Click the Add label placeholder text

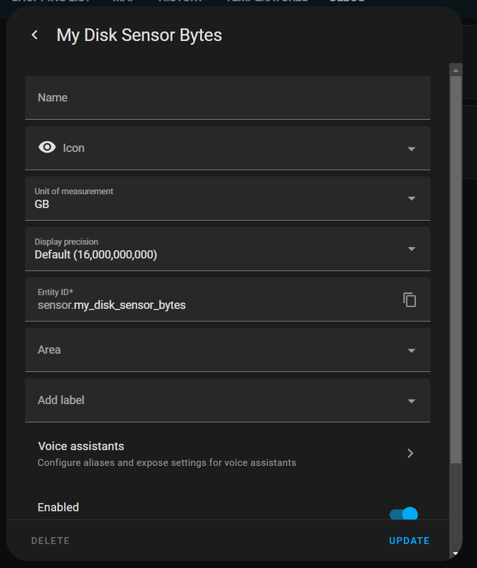pyautogui.click(x=61, y=400)
